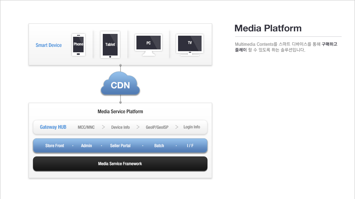Click the arrow after Device Info
355x199 pixels.
click(x=138, y=127)
